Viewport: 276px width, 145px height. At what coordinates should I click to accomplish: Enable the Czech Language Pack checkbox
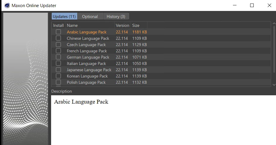click(58, 44)
